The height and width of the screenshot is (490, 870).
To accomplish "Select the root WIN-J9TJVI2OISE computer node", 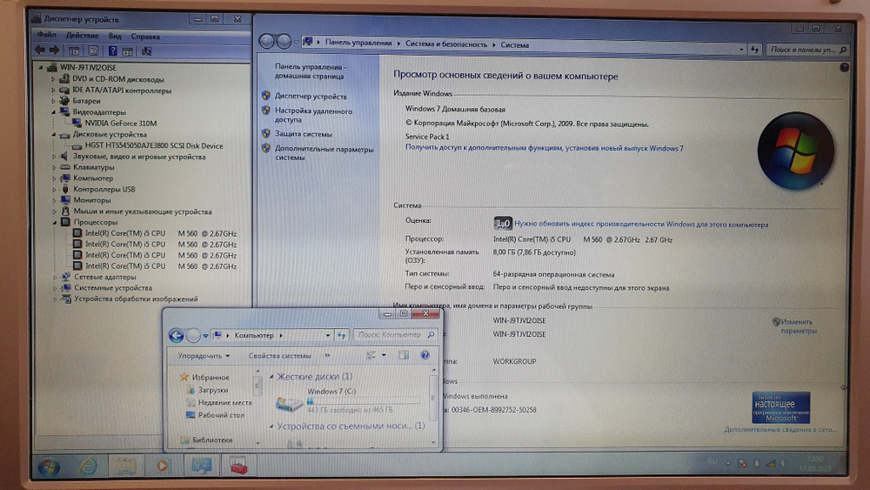I will coord(88,67).
